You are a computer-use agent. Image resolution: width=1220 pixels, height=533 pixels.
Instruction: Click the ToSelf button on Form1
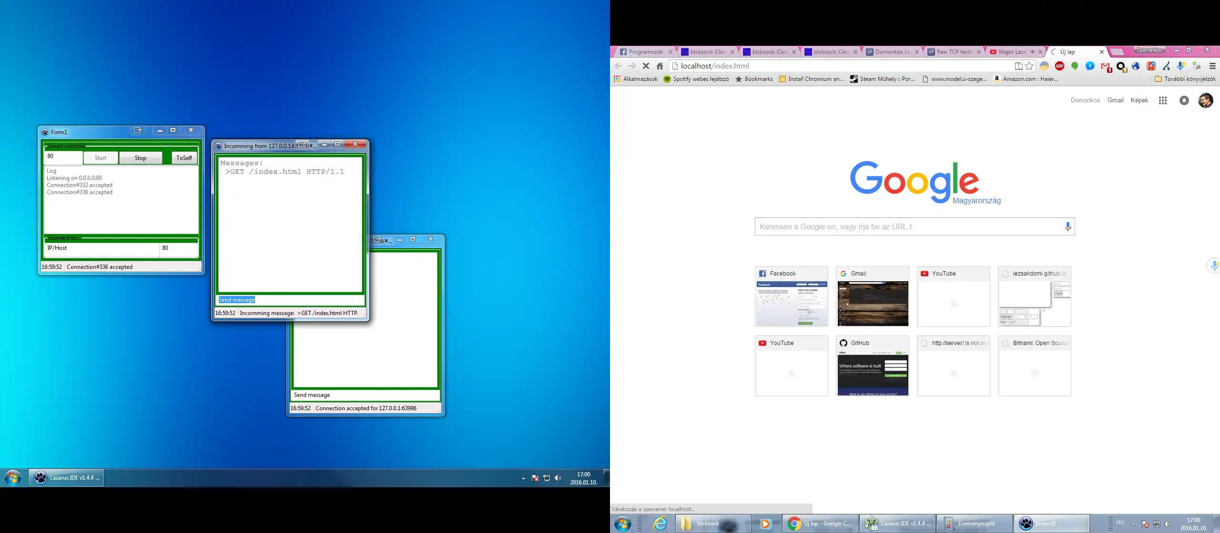click(183, 158)
